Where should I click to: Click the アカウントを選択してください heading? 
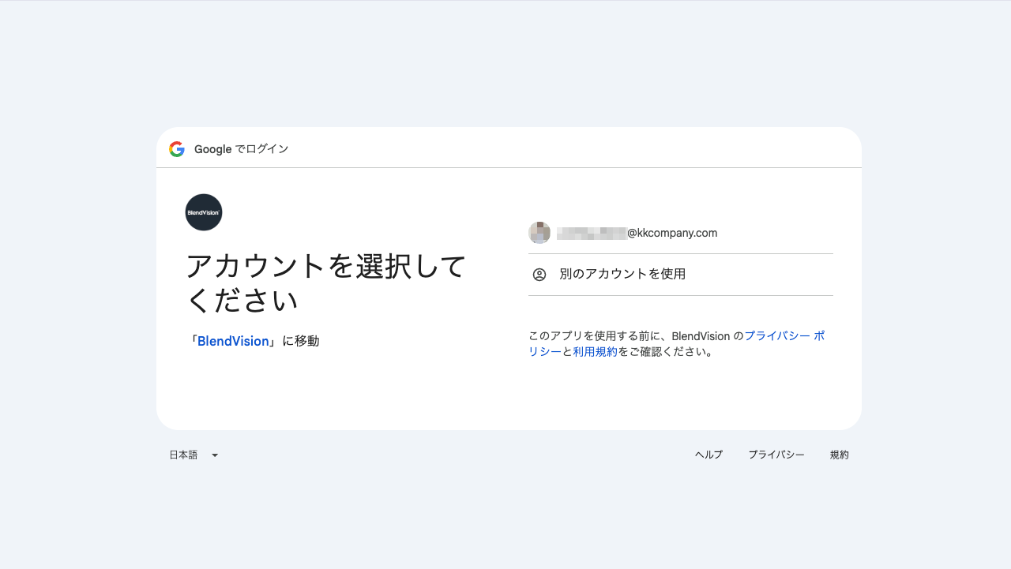[x=326, y=283]
